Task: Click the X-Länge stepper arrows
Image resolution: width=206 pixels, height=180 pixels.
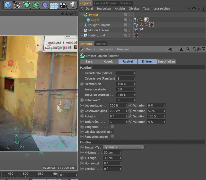Action: pyautogui.click(x=121, y=153)
